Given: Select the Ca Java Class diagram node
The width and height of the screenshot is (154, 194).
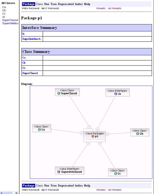Looking at the screenshot, I should [x=41, y=128].
